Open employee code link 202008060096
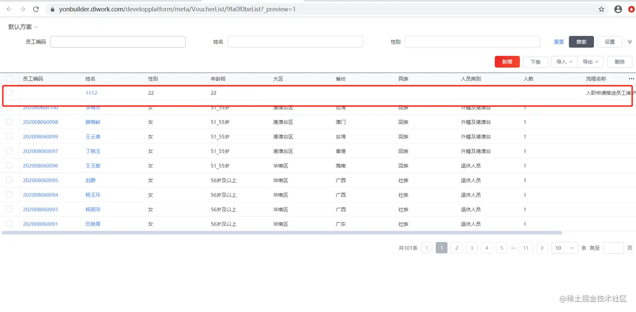This screenshot has width=636, height=312. point(40,165)
